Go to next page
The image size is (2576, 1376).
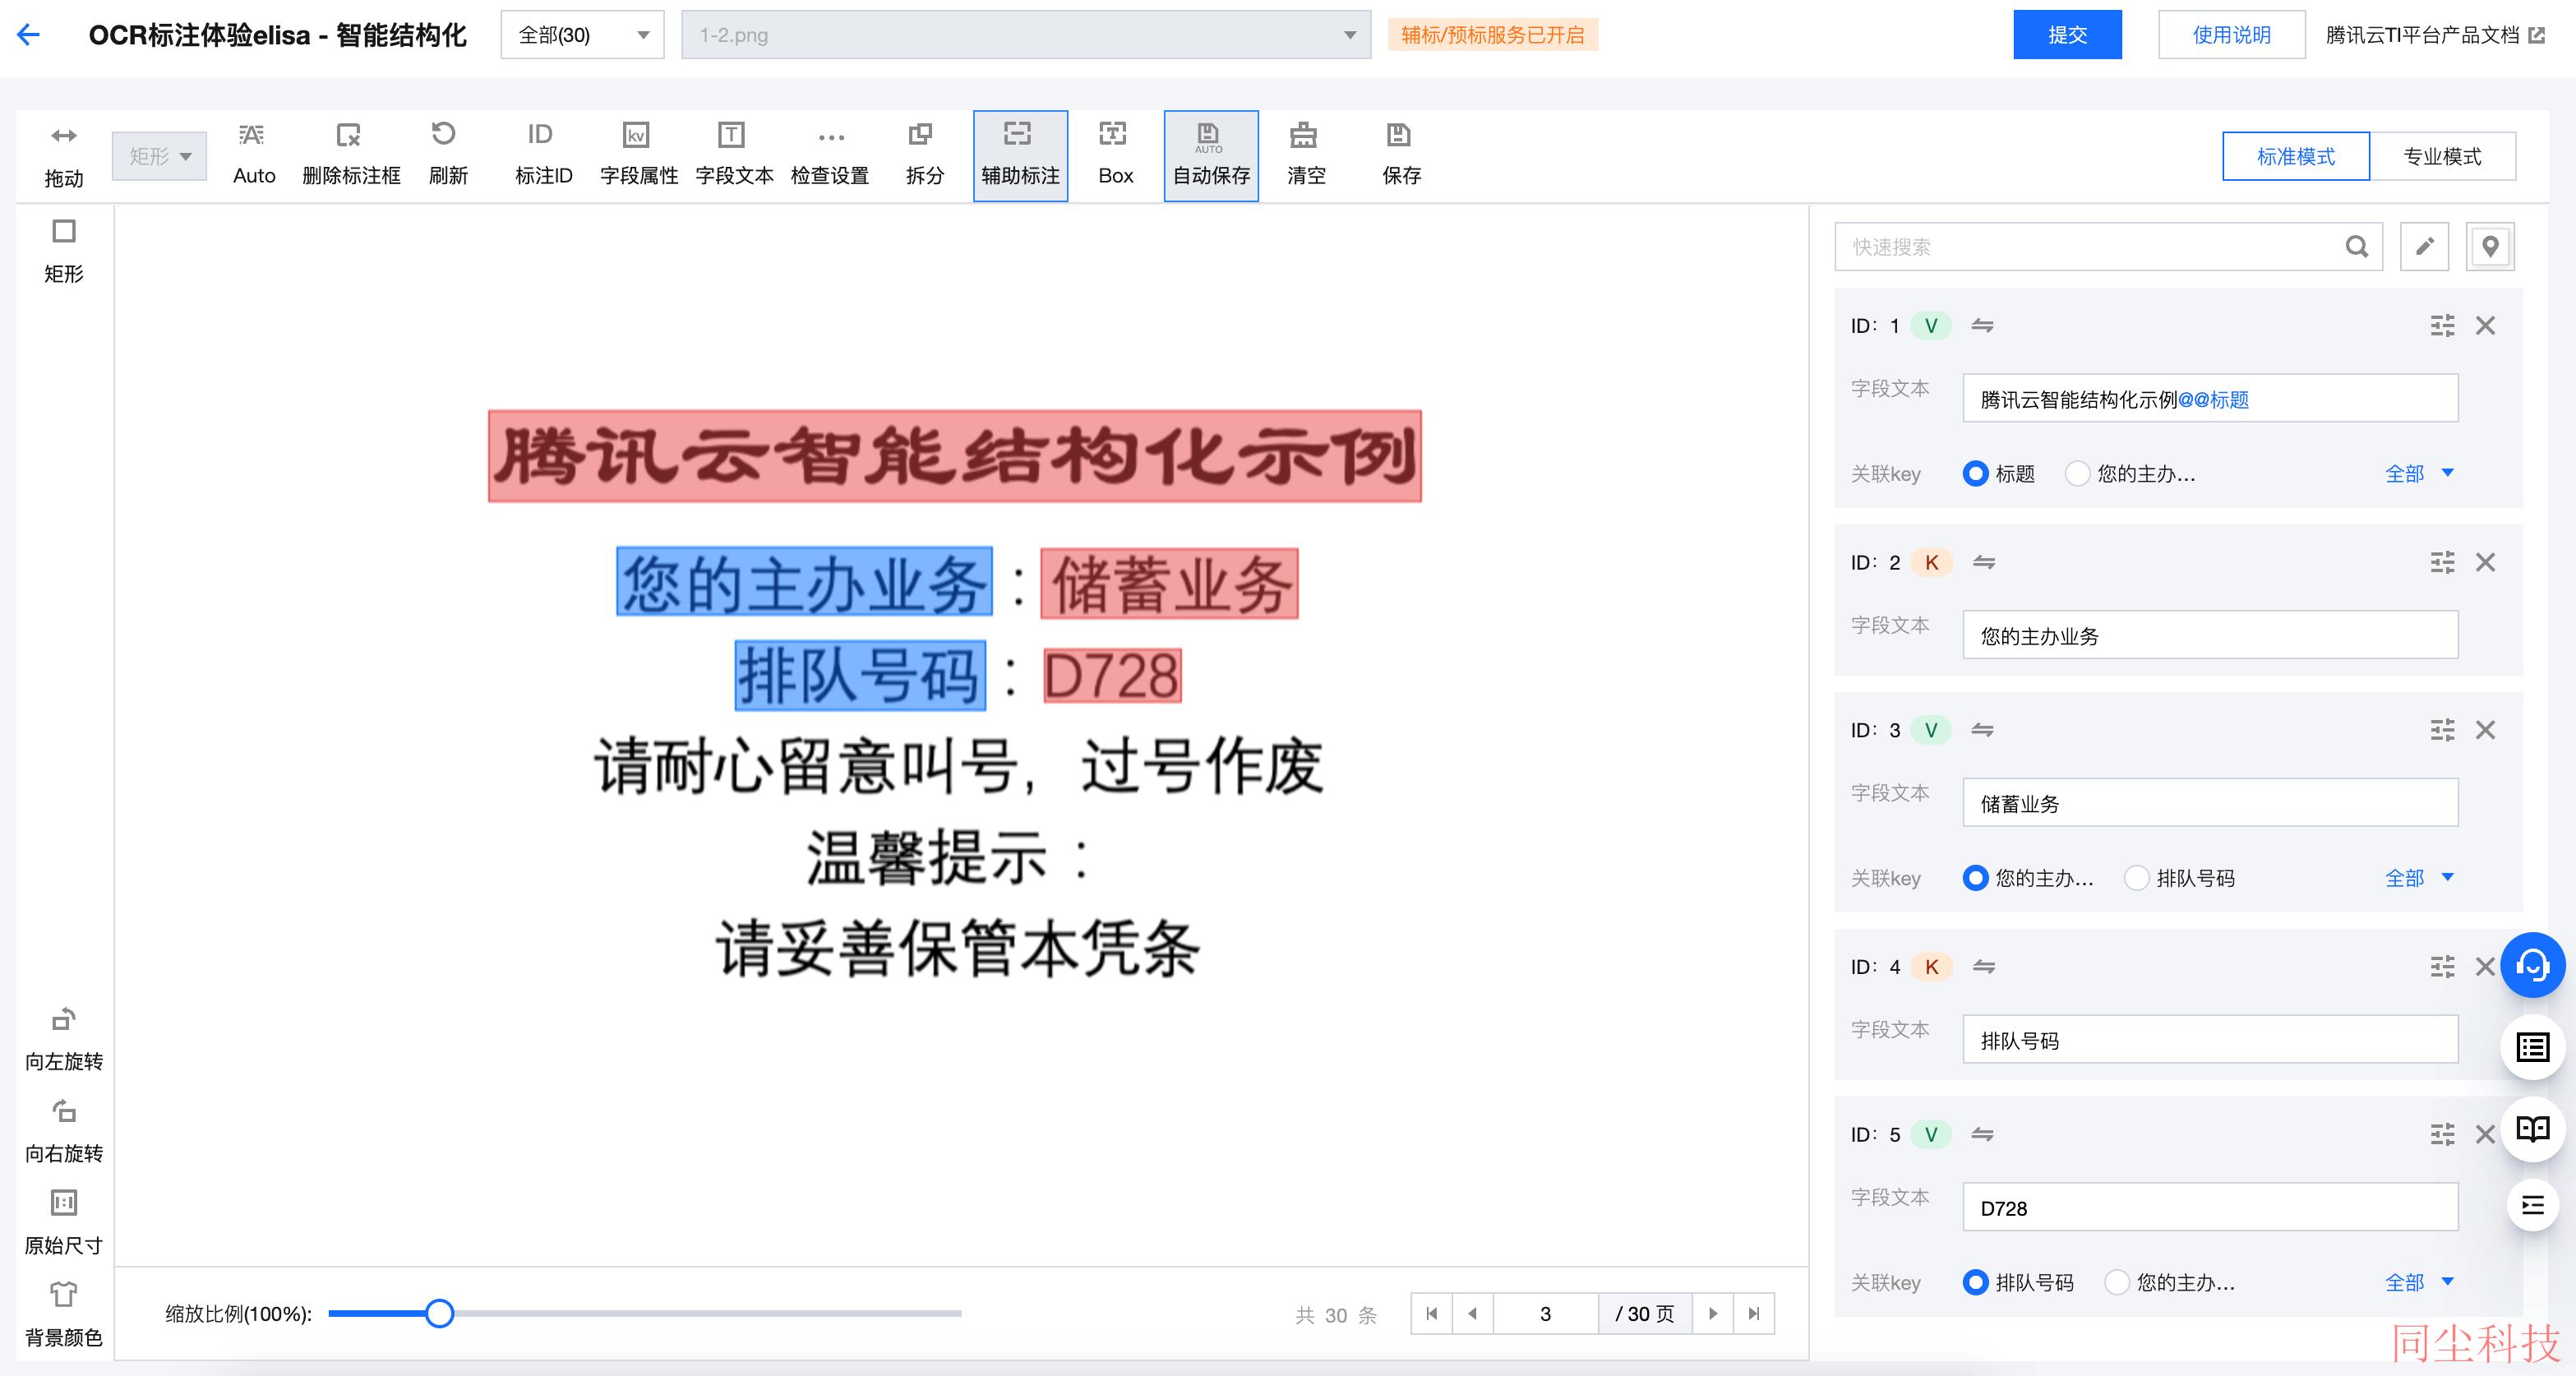pyautogui.click(x=1713, y=1313)
